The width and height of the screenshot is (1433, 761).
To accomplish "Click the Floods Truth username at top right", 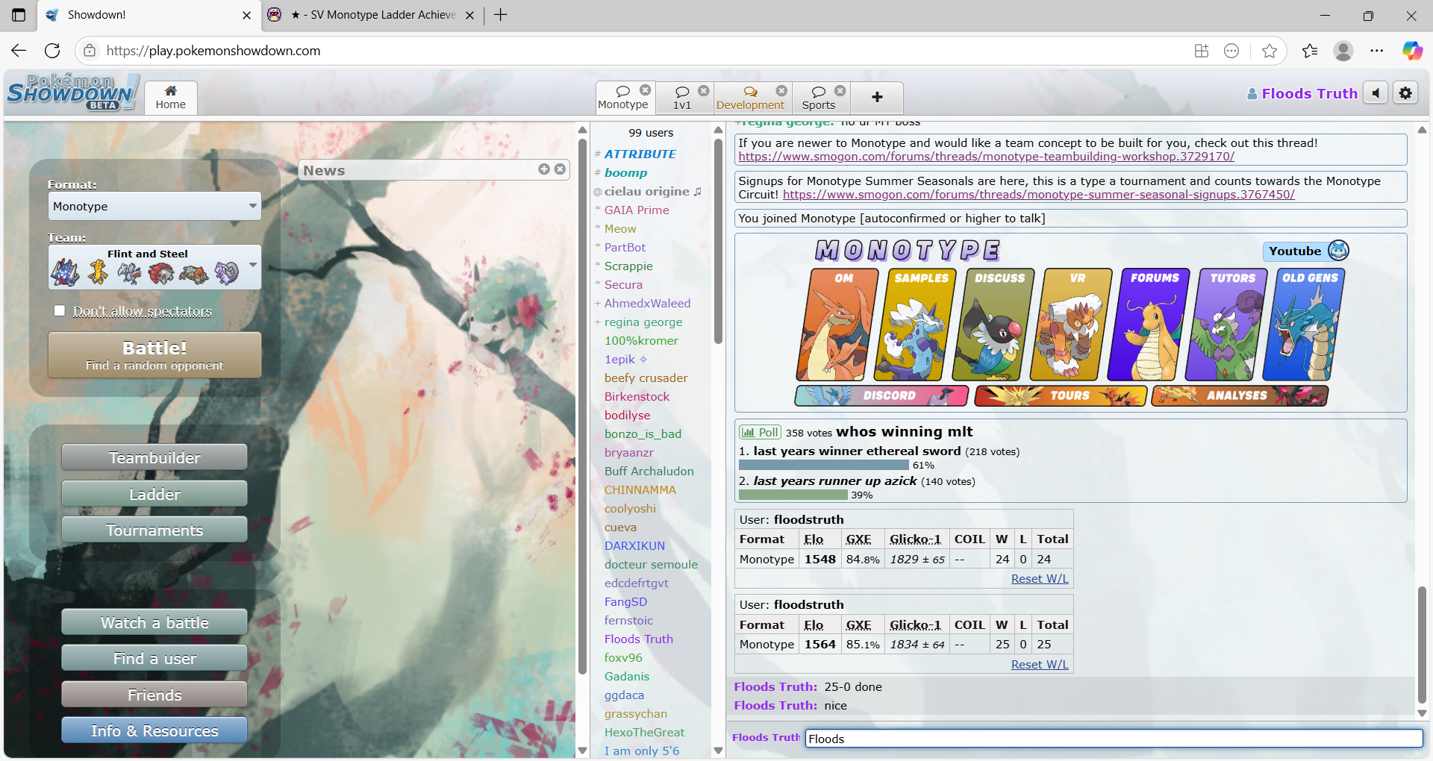I will click(1302, 93).
